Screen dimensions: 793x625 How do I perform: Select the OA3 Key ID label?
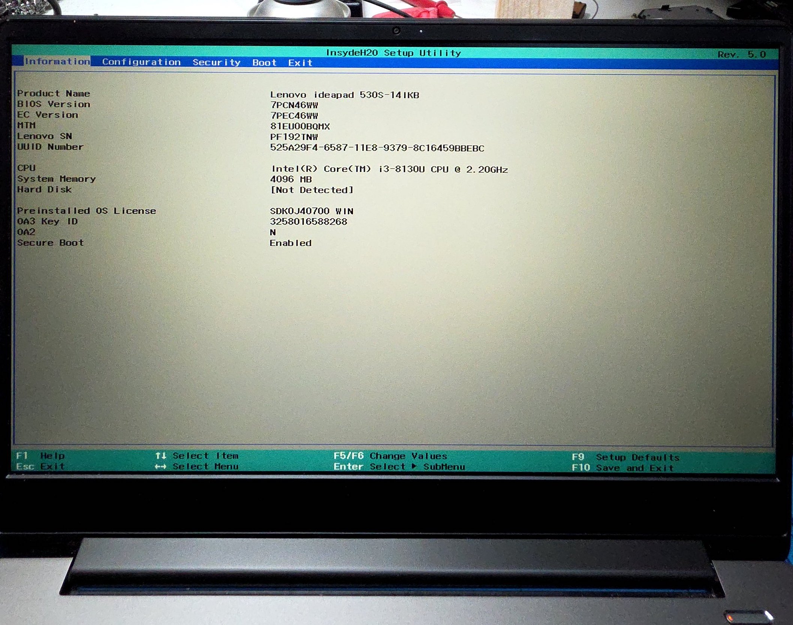click(x=47, y=221)
